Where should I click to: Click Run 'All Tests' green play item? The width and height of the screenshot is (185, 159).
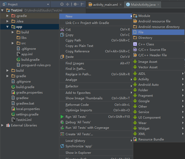click(x=76, y=117)
